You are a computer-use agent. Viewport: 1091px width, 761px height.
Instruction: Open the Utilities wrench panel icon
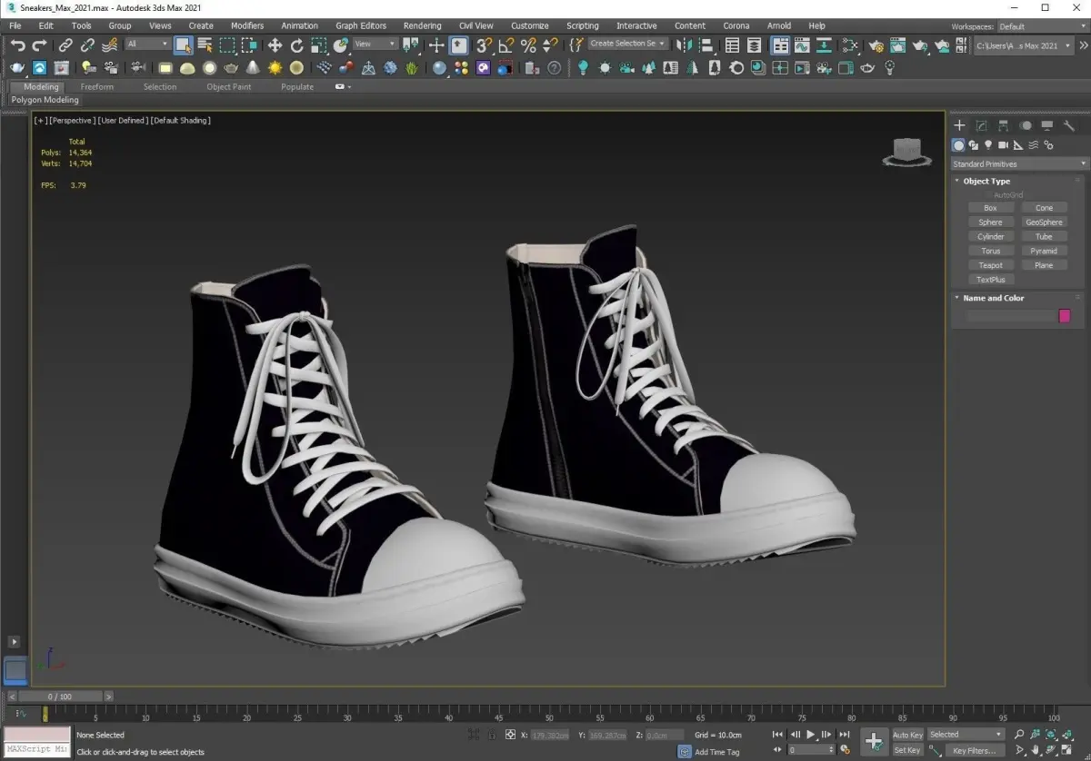tap(1069, 125)
